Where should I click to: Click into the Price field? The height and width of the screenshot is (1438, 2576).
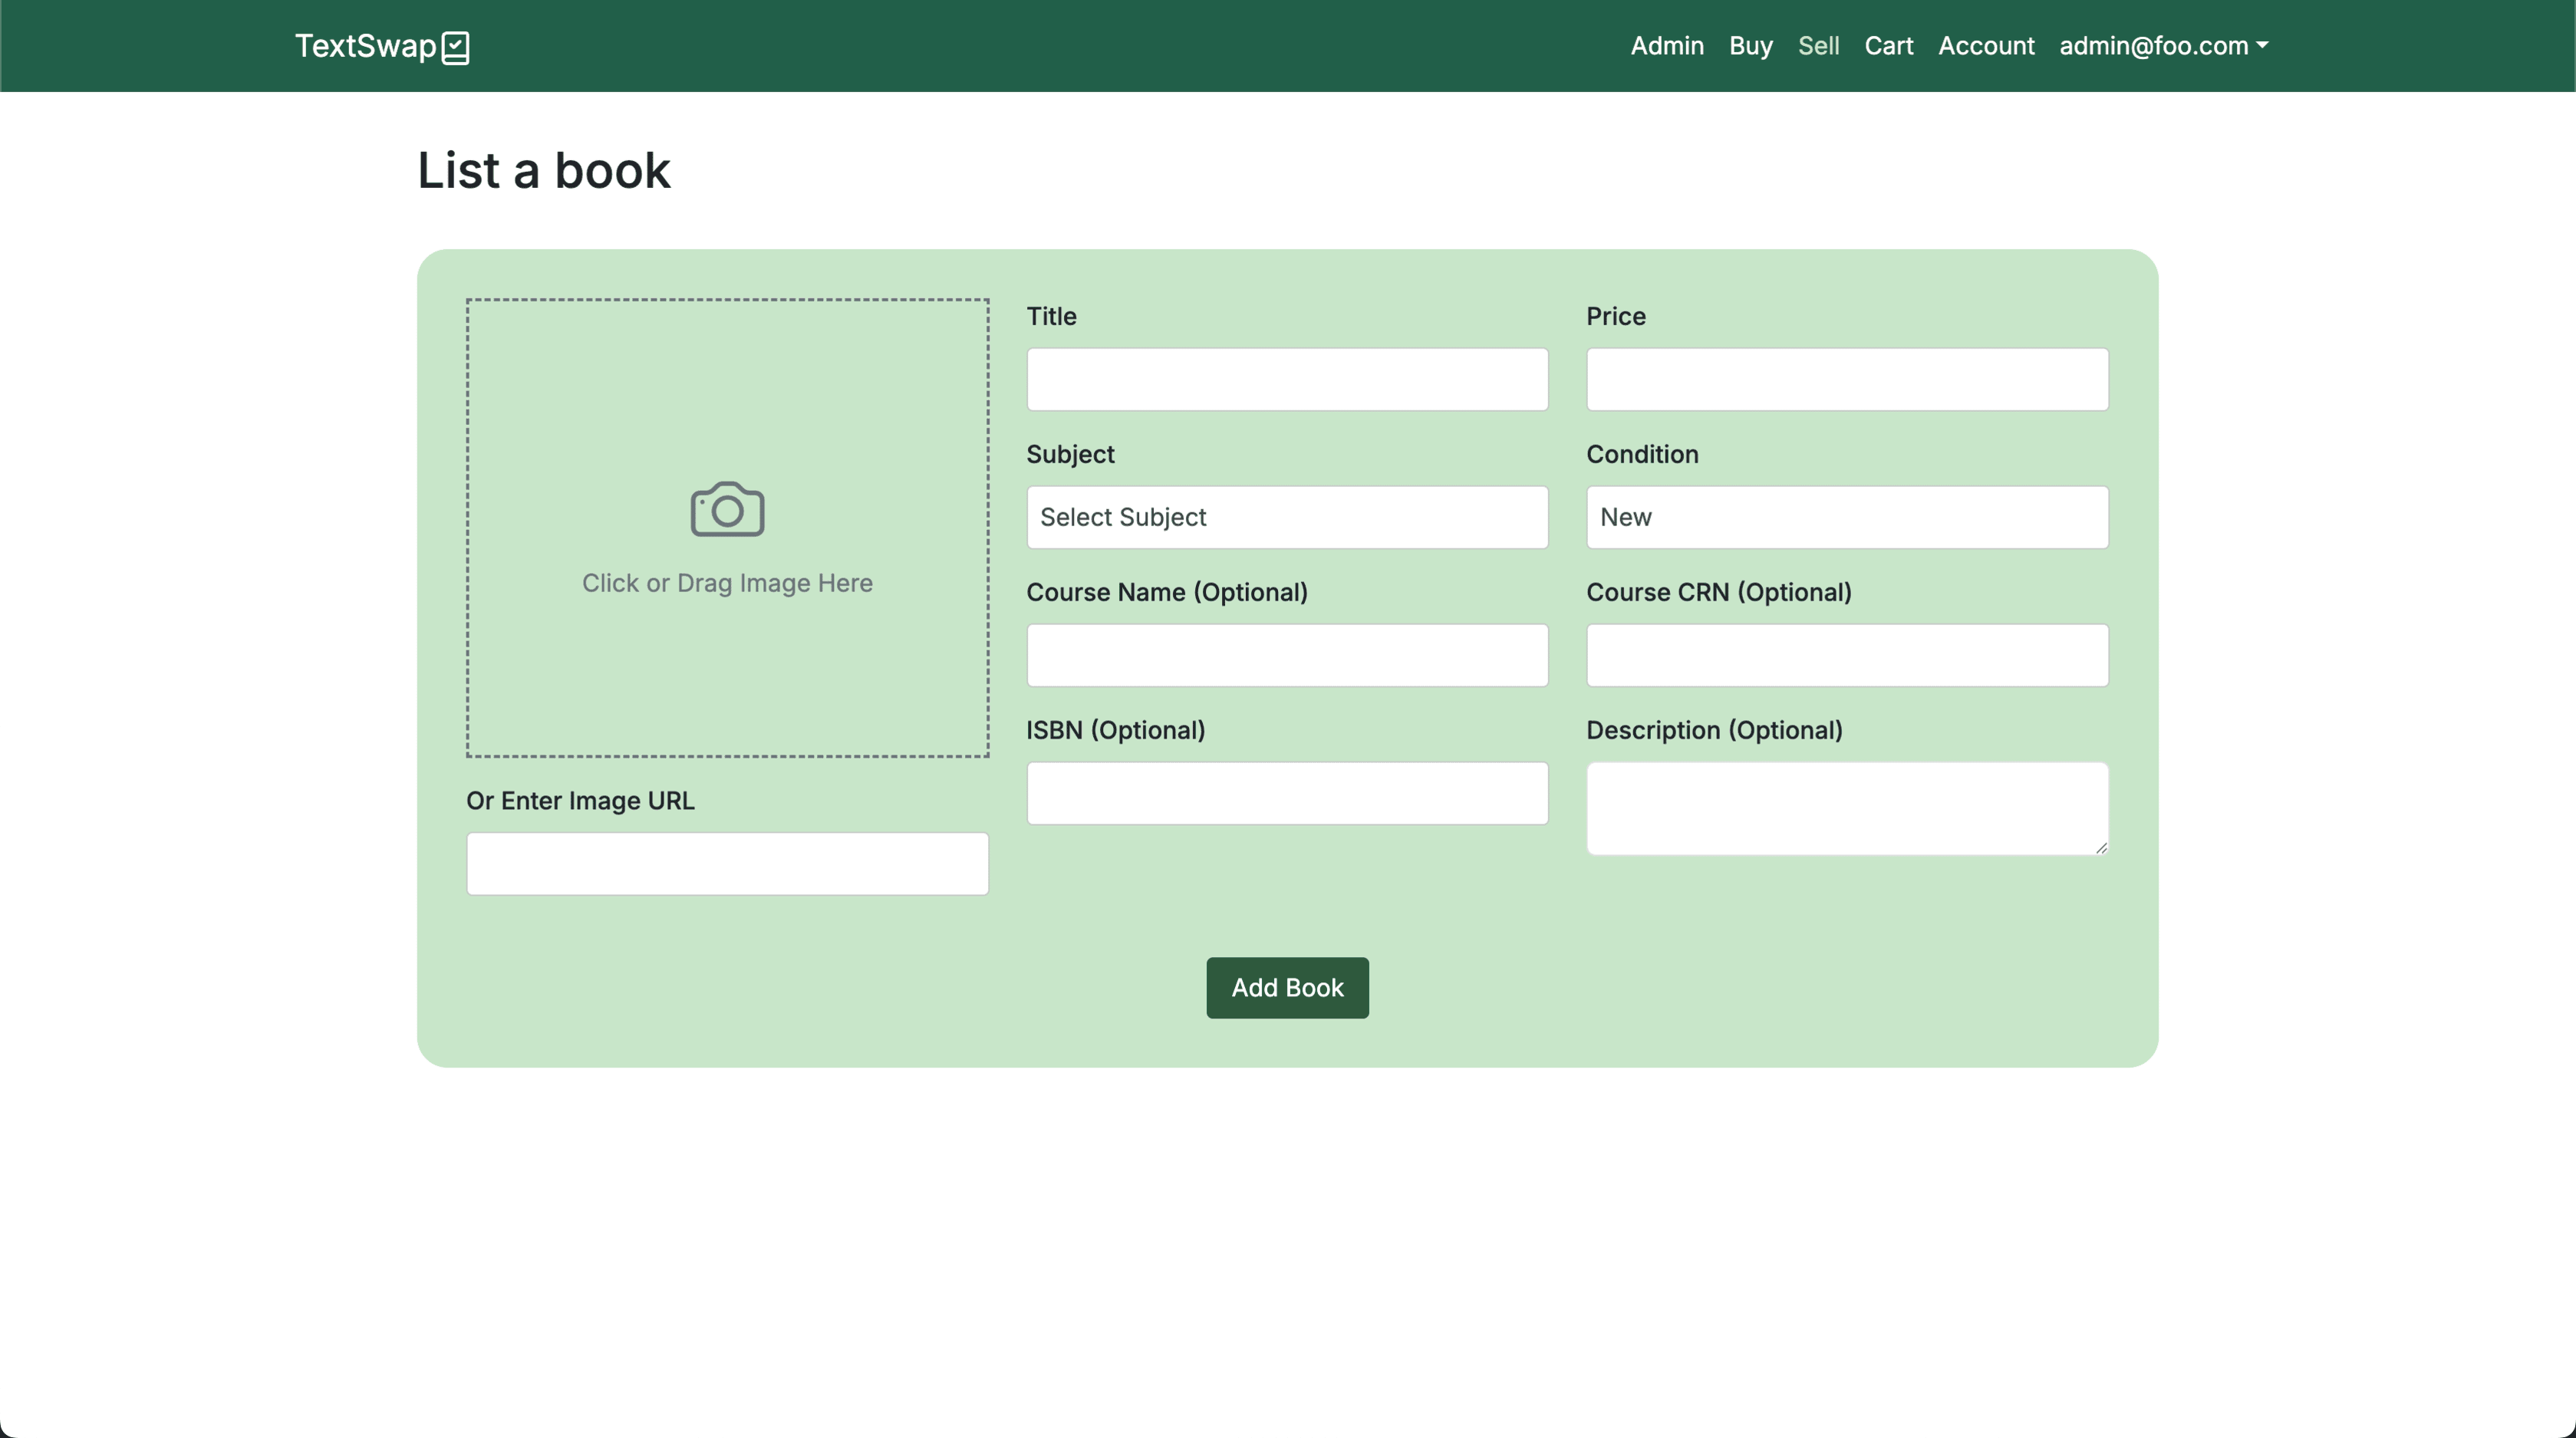coord(1846,379)
